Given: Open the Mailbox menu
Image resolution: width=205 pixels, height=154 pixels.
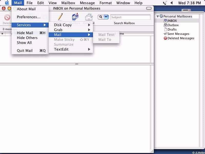Looking at the screenshot, I should click(x=68, y=3).
